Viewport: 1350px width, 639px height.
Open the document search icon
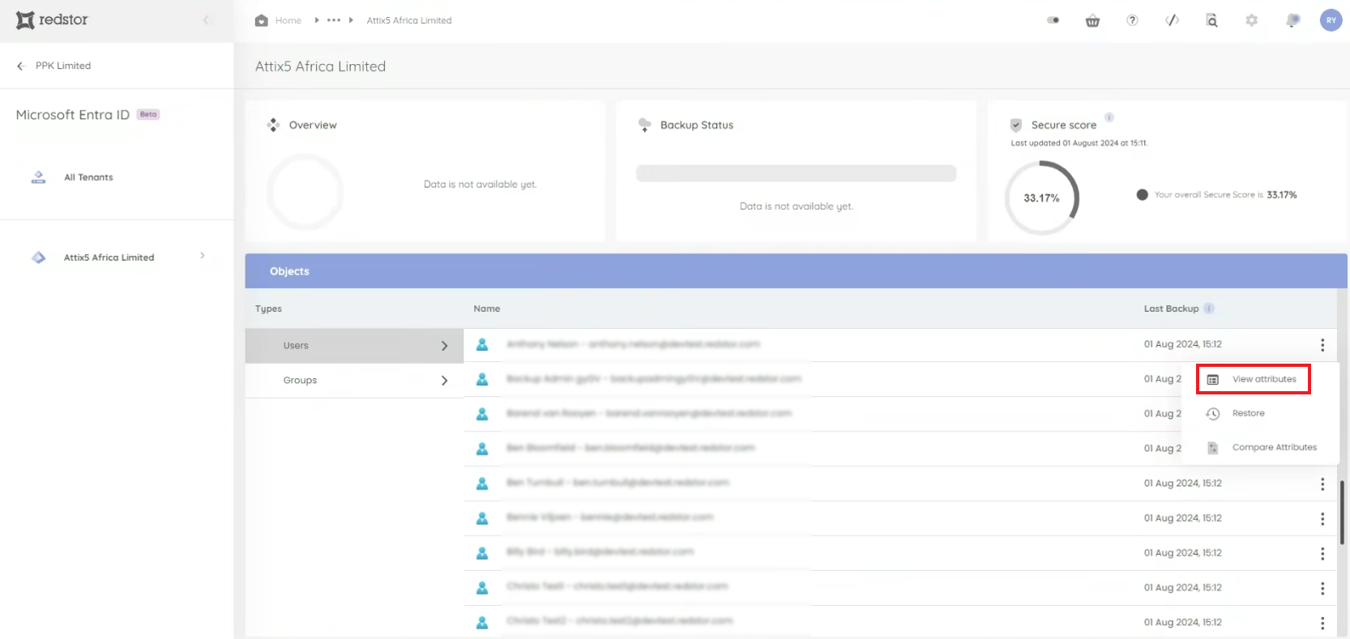(x=1211, y=20)
